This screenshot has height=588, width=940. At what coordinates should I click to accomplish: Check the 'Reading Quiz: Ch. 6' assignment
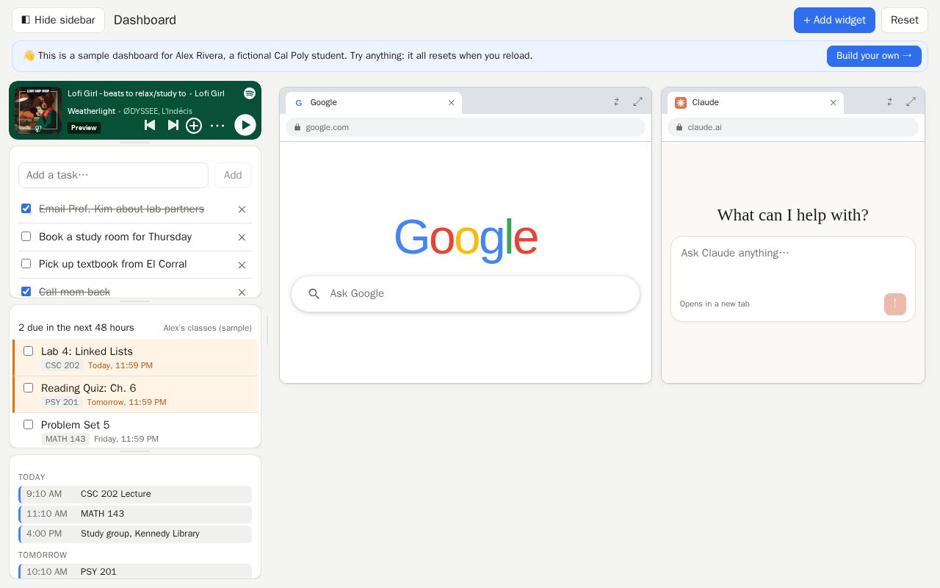click(x=29, y=388)
